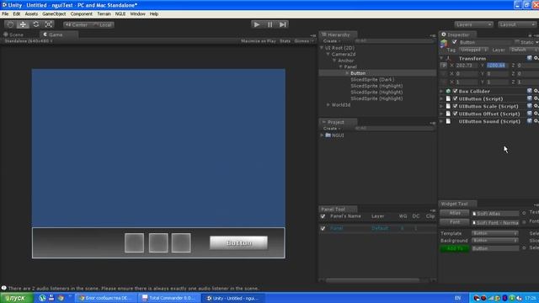
Task: Expand the World3d node
Action: click(x=328, y=104)
